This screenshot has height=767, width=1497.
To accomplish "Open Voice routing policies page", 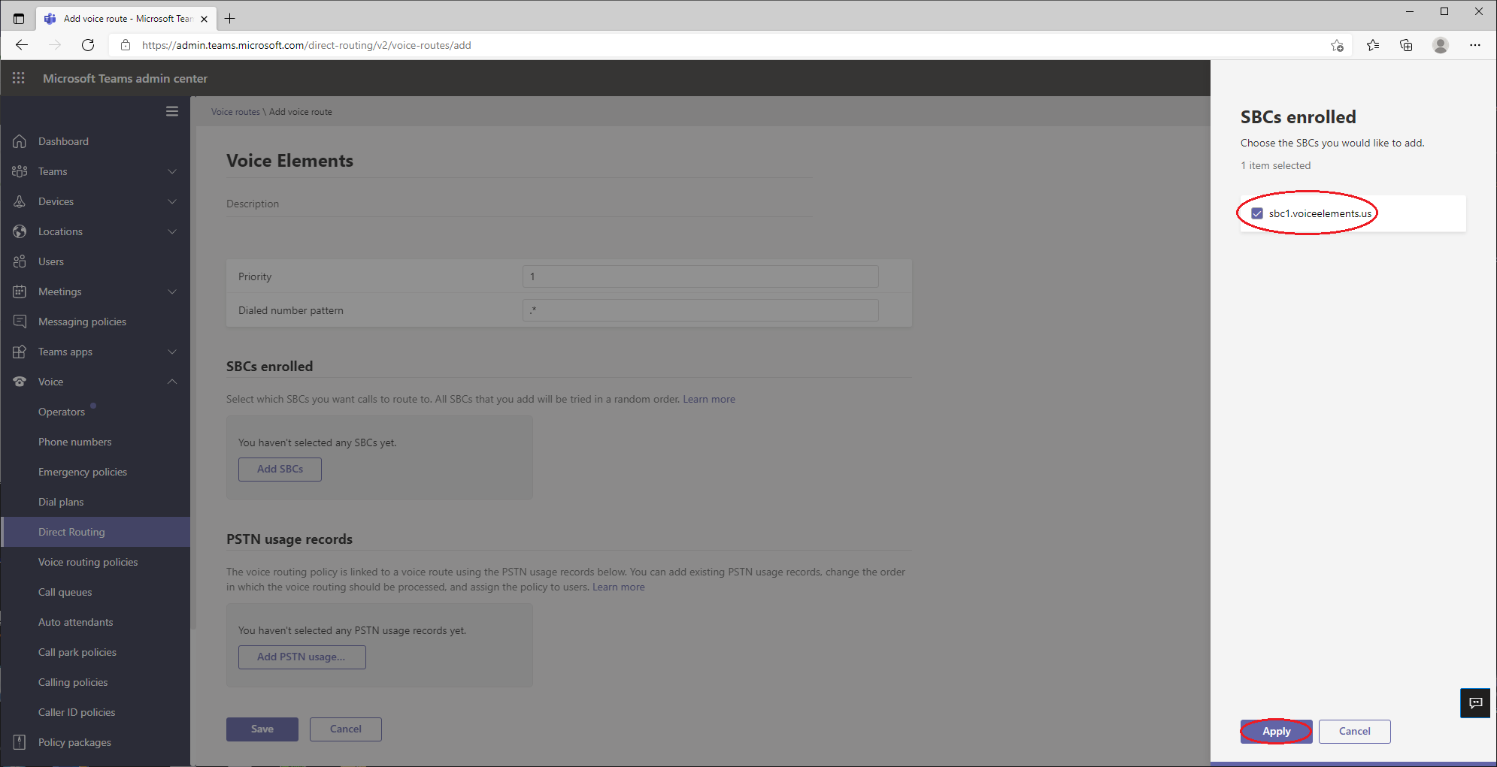I will [x=88, y=562].
